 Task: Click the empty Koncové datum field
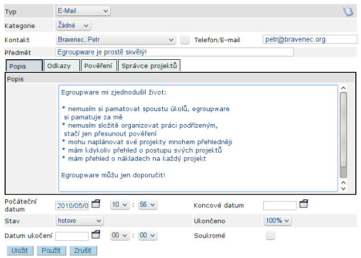(x=280, y=206)
